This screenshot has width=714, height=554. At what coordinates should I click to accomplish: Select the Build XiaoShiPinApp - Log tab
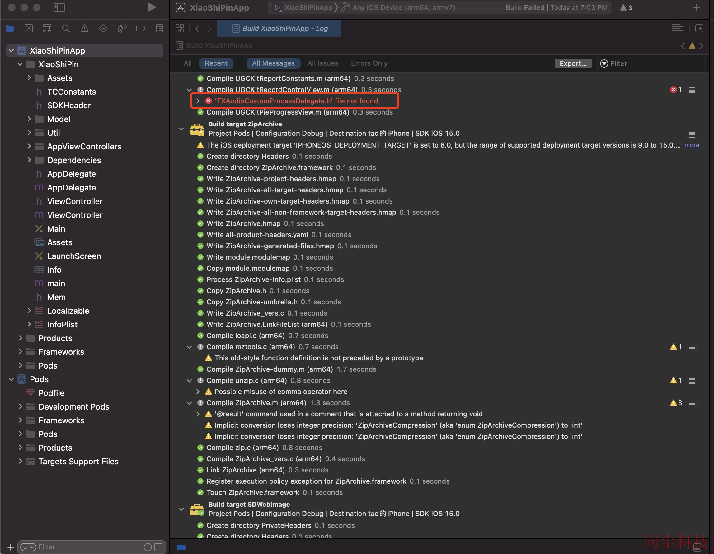click(x=279, y=28)
